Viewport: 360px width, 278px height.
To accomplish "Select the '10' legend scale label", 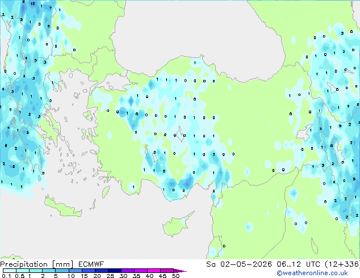I will [x=71, y=276].
